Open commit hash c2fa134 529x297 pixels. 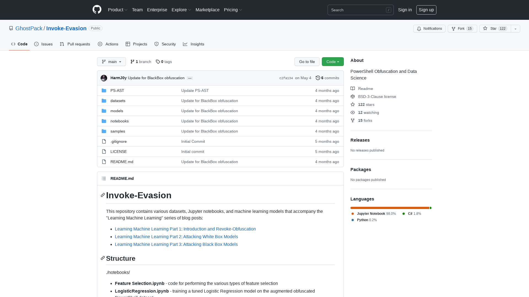(286, 78)
